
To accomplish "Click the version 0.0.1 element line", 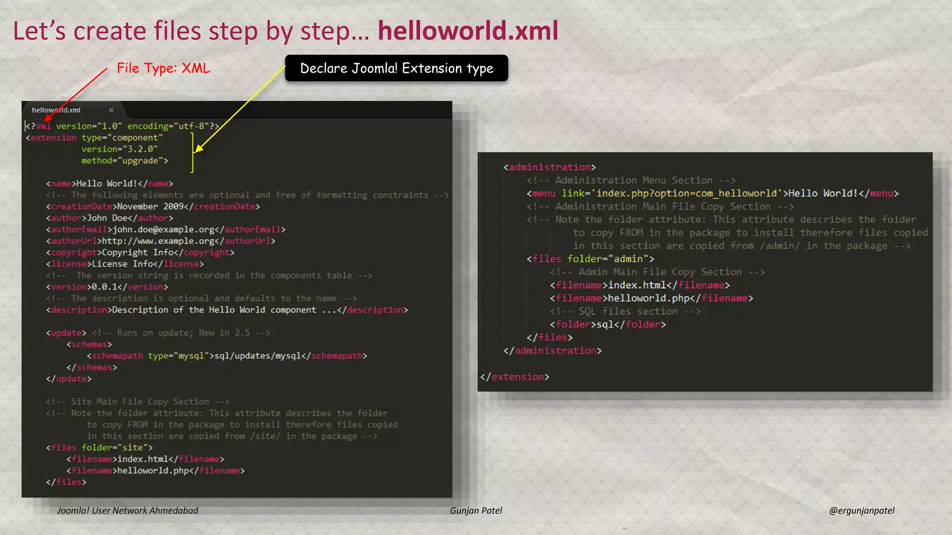I will coord(107,287).
